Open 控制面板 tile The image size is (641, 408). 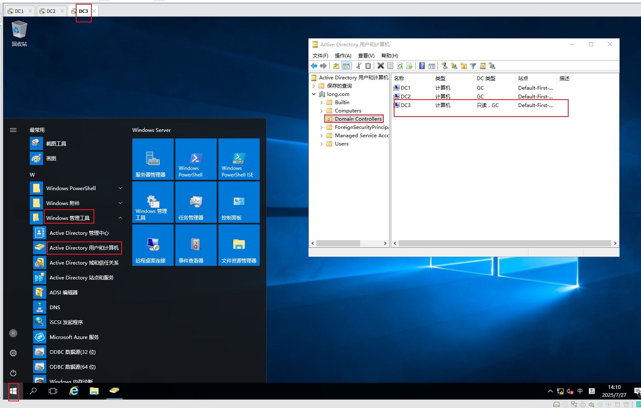[x=239, y=202]
